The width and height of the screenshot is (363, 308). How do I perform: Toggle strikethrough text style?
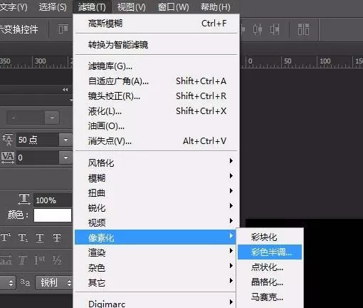point(57,237)
